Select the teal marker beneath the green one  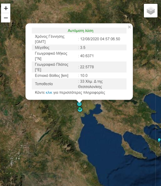(x=80, y=110)
